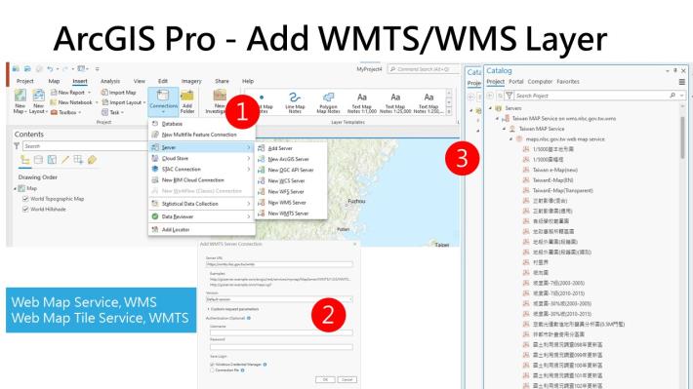Switch to Portal tab in Catalog
This screenshot has width=693, height=389.
515,82
